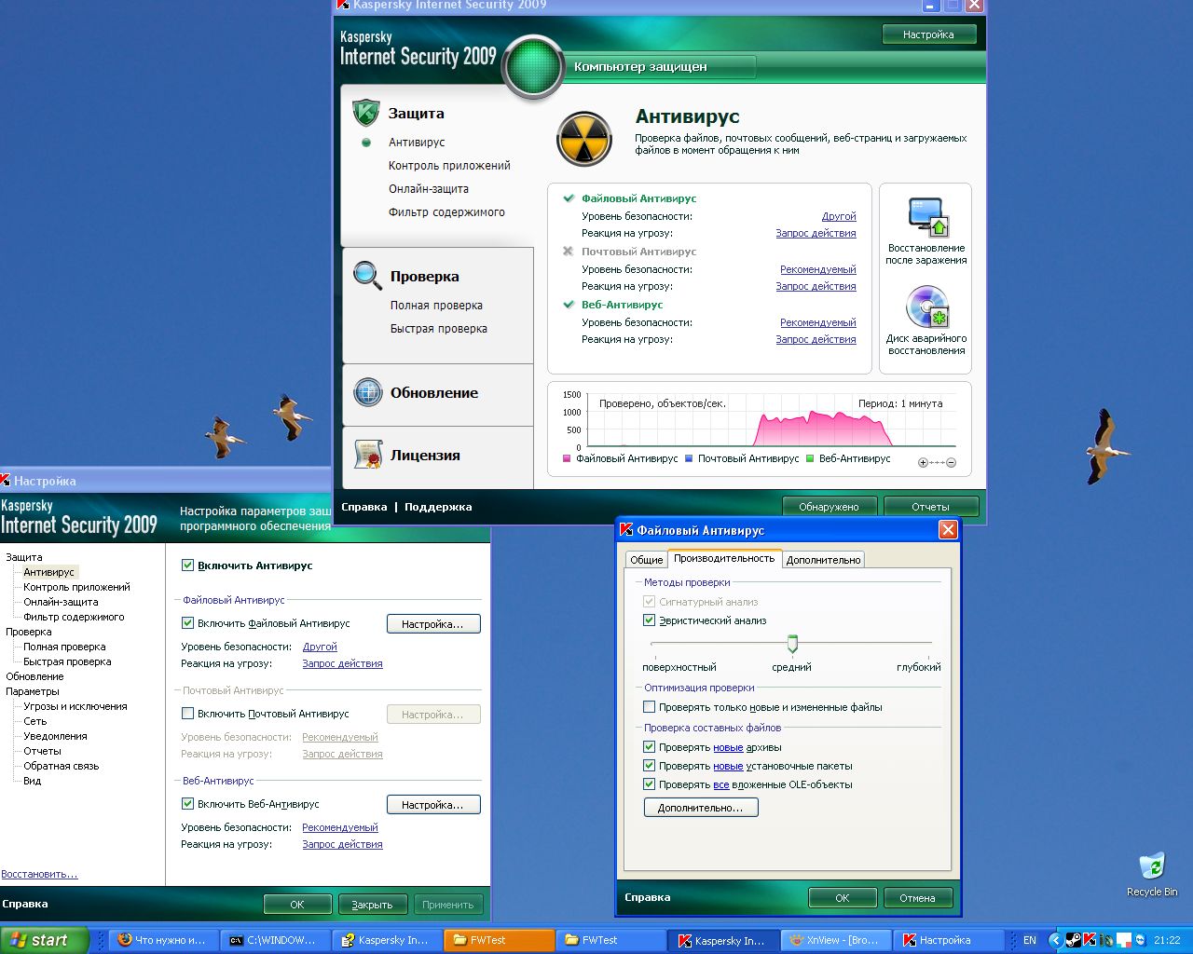
Task: Open the Поддержка link
Action: click(438, 507)
